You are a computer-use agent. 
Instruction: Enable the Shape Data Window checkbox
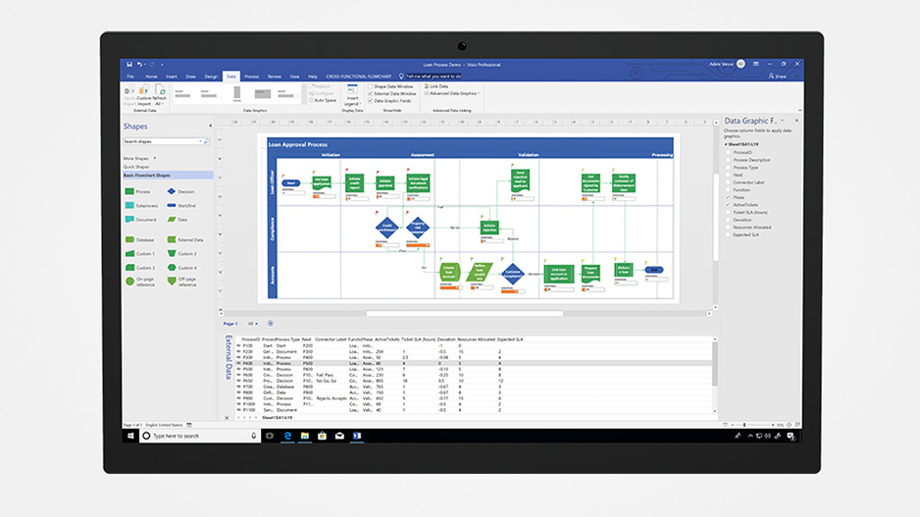(x=371, y=86)
